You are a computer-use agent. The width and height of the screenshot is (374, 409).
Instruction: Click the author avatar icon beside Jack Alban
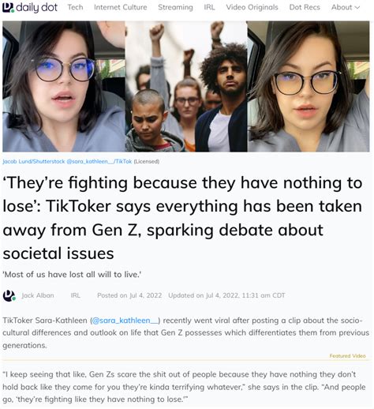(9, 295)
